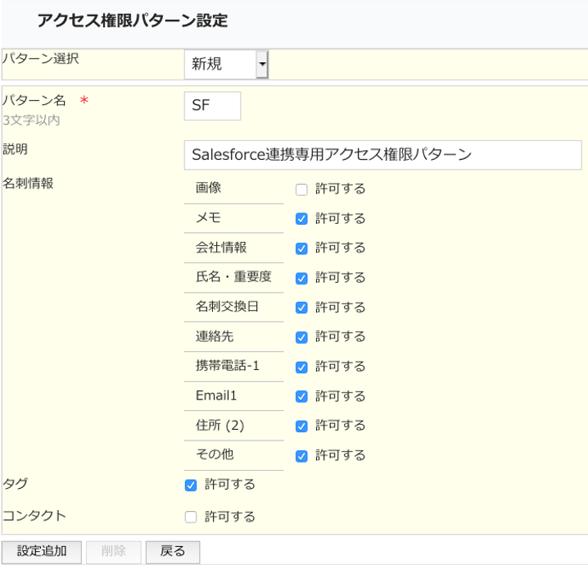
Task: Disable the その他 permission checkbox
Action: click(x=301, y=455)
